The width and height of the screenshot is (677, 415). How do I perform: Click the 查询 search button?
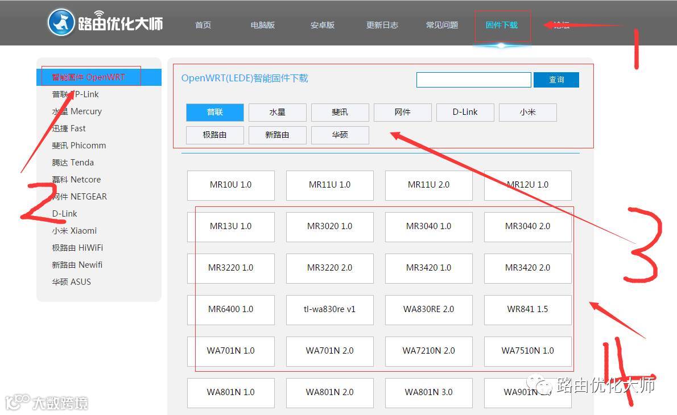556,80
